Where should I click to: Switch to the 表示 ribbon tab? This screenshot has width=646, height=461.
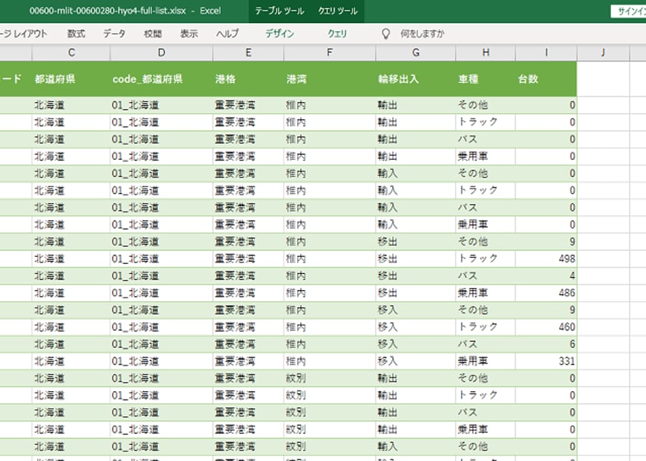coord(189,34)
